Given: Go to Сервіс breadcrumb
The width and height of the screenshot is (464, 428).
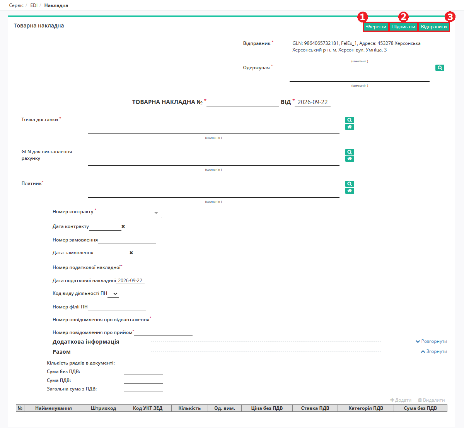Looking at the screenshot, I should [16, 5].
